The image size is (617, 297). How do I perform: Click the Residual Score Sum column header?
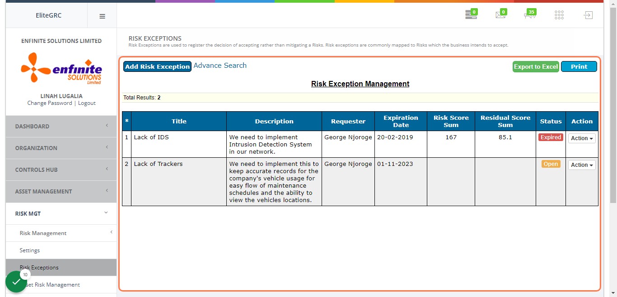505,121
